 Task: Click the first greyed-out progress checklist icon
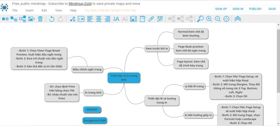(172, 19)
